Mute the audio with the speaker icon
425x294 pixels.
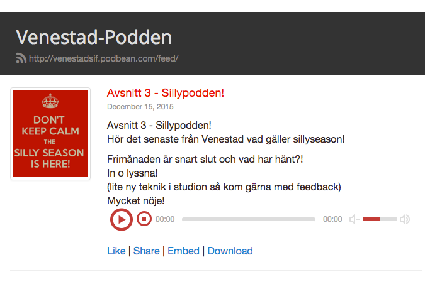click(354, 219)
